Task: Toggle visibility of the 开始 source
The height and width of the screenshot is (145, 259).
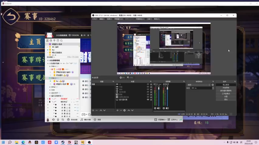Action: 148,87
